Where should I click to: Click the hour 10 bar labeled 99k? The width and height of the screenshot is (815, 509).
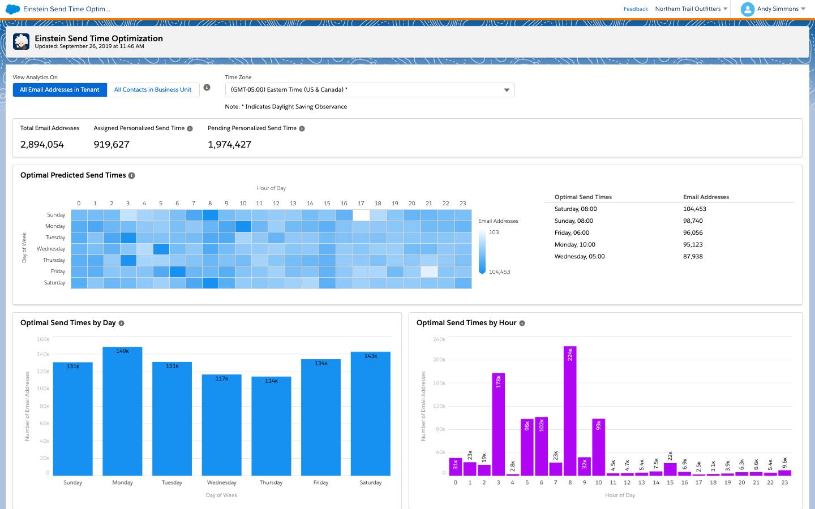(599, 447)
